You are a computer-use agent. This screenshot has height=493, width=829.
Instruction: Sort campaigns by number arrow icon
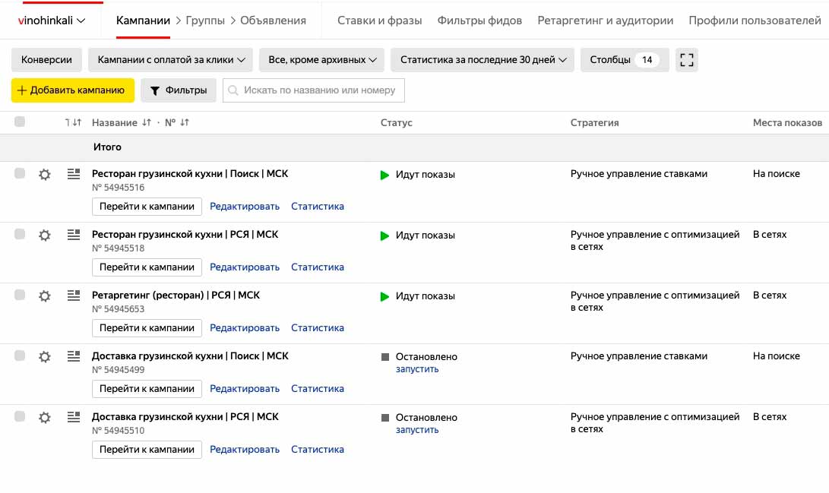point(185,122)
